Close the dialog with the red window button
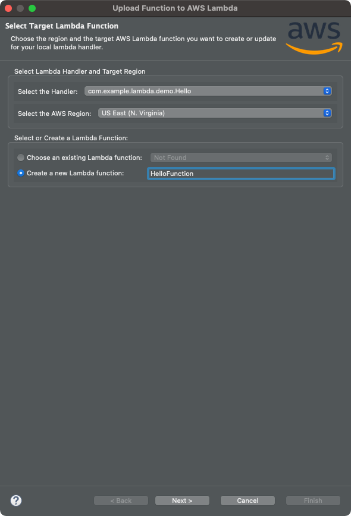 (8, 8)
